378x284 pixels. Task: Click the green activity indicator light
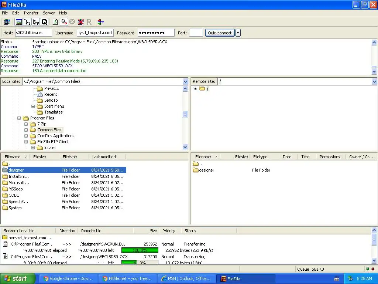(x=367, y=269)
